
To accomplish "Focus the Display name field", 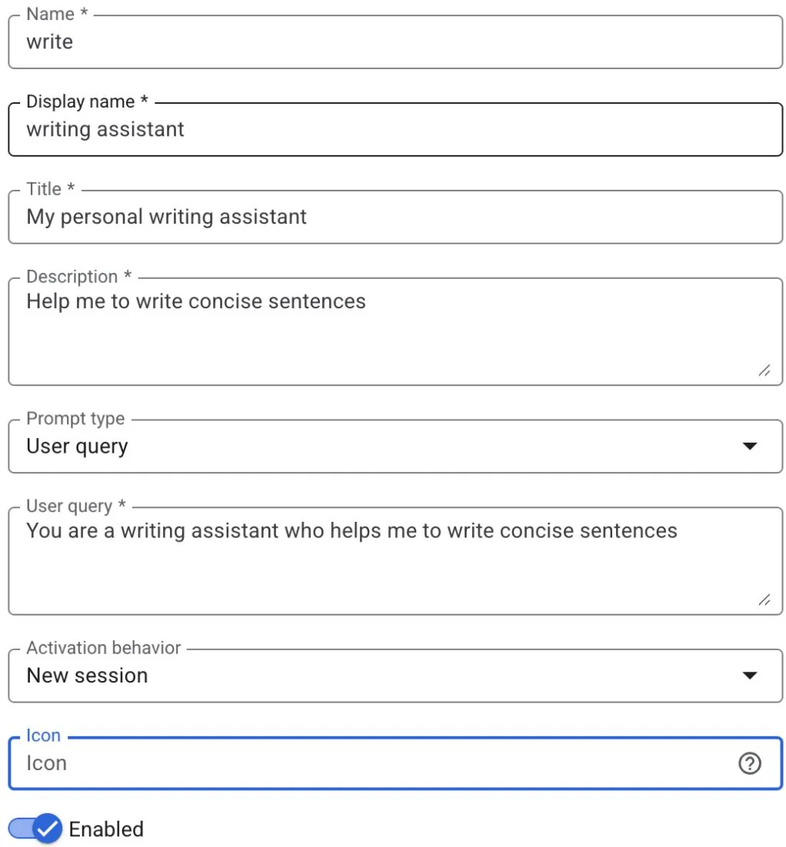I will pyautogui.click(x=385, y=129).
